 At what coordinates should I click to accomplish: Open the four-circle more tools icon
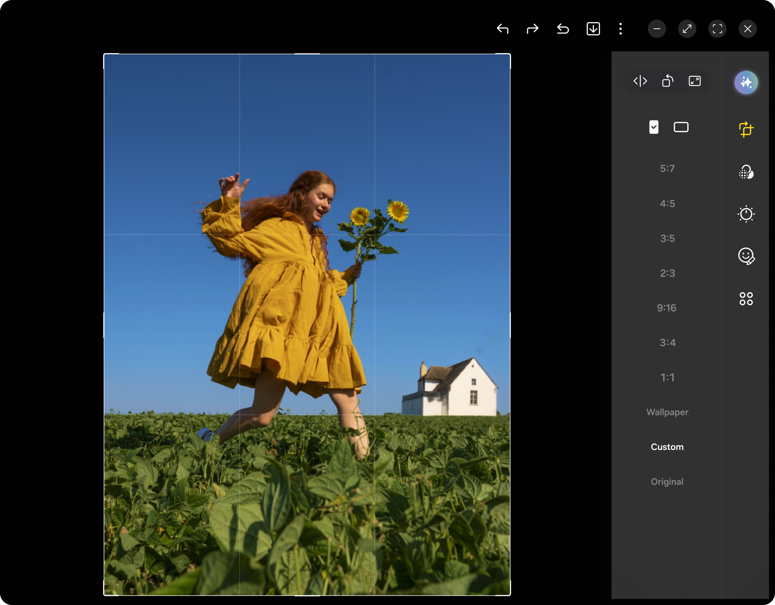tap(746, 299)
